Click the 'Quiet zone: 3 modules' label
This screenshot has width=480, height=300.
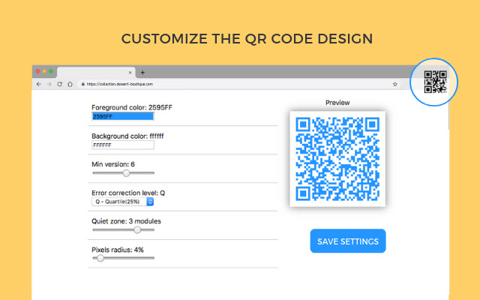pos(126,221)
